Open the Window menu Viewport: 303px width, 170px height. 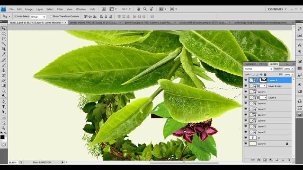click(x=81, y=9)
